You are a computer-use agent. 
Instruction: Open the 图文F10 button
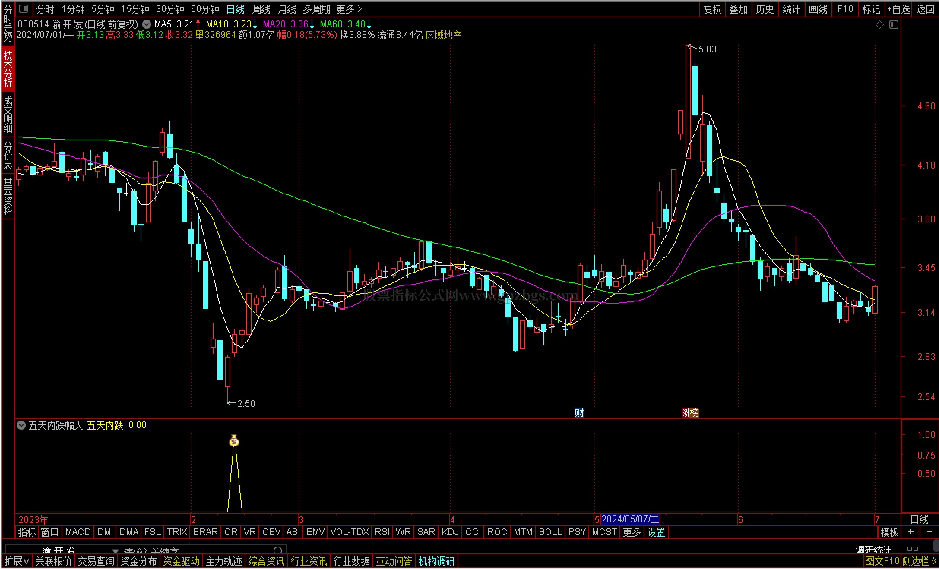882,561
